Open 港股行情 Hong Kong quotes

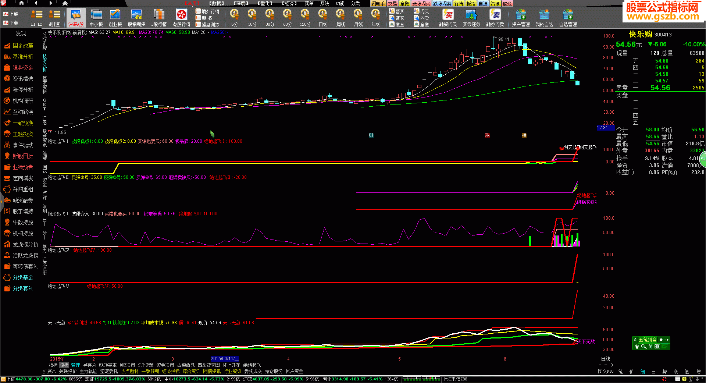click(x=181, y=18)
